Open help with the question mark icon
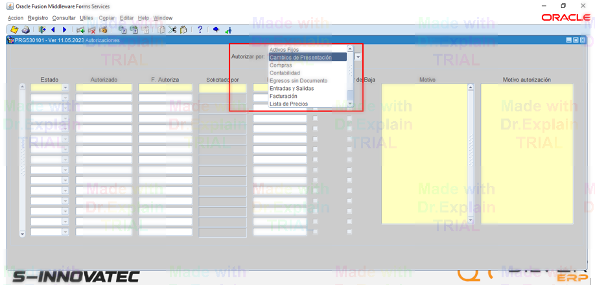The width and height of the screenshot is (595, 285). click(200, 30)
